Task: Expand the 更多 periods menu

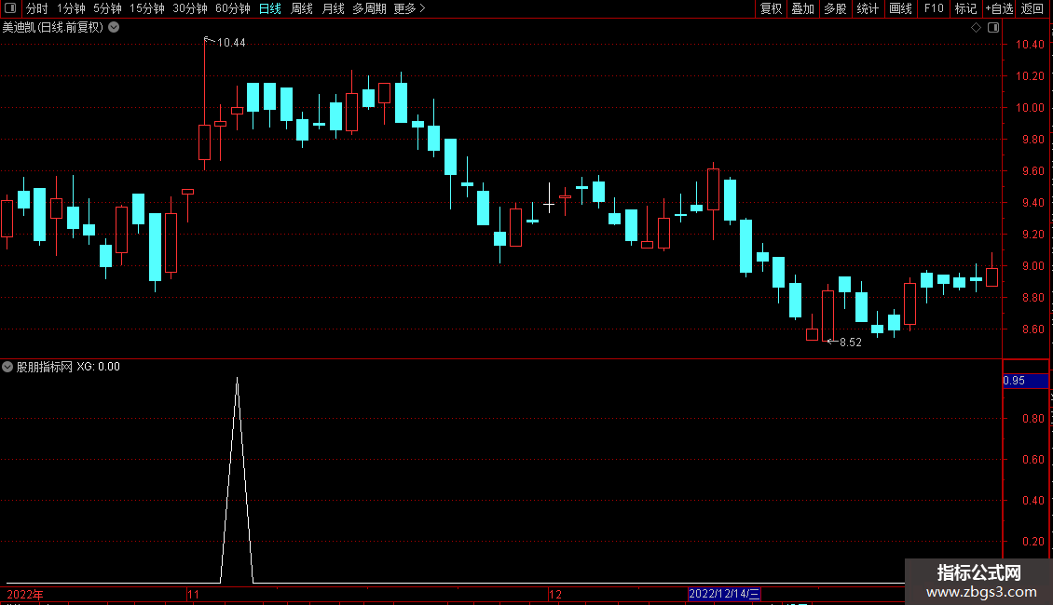Action: coord(410,8)
